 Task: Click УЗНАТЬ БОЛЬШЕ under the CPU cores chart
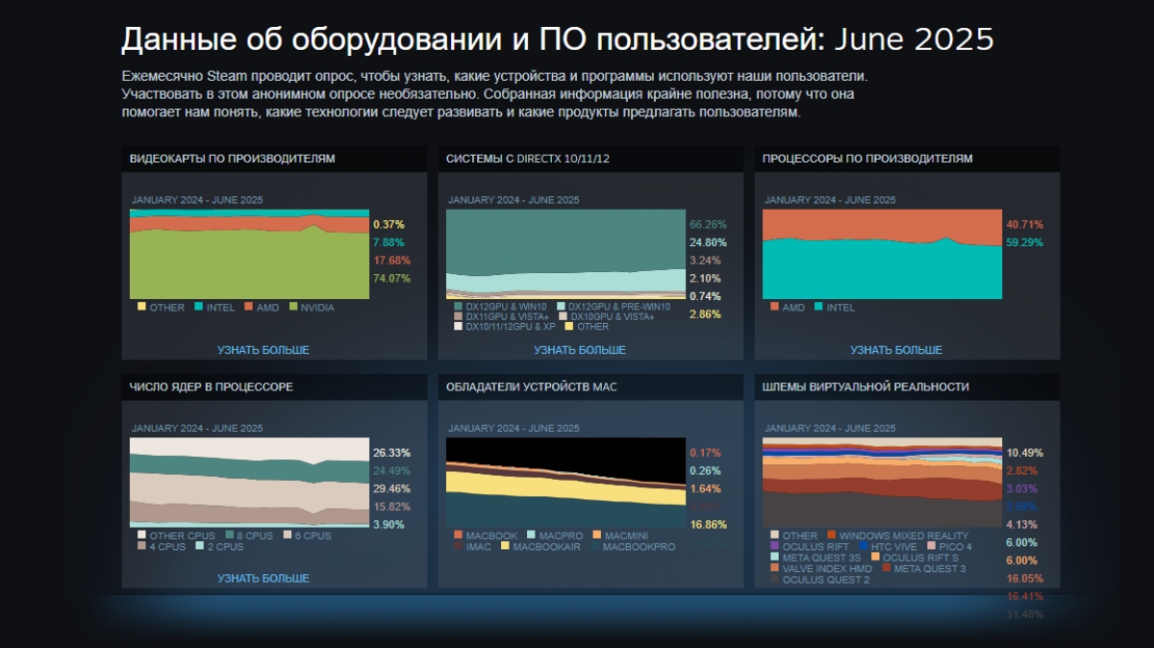[263, 578]
